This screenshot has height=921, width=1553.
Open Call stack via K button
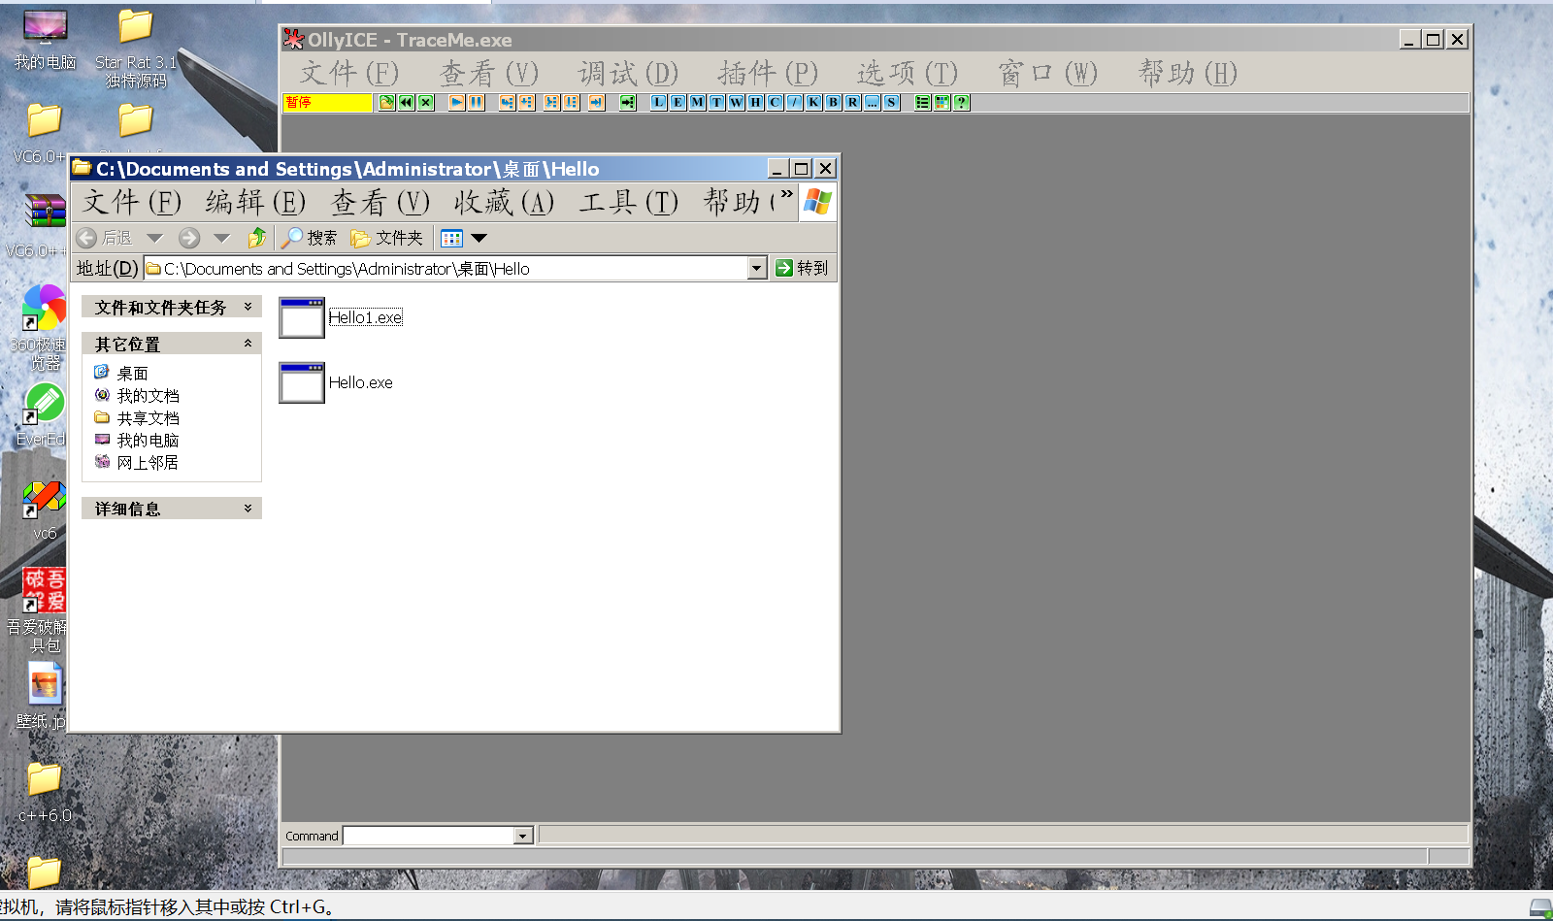click(813, 102)
